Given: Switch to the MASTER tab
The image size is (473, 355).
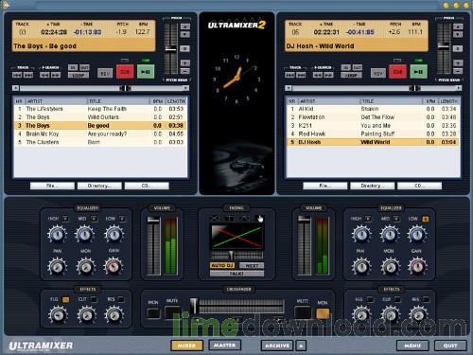Looking at the screenshot, I should coord(224,346).
